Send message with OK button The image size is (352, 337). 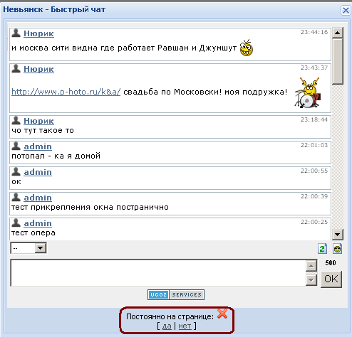(331, 279)
